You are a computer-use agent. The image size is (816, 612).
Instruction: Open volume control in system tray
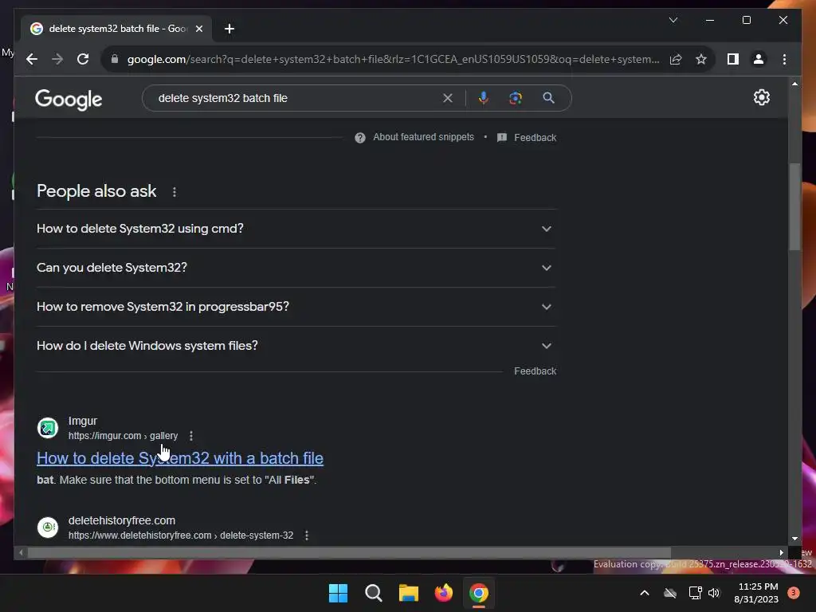pyautogui.click(x=714, y=593)
